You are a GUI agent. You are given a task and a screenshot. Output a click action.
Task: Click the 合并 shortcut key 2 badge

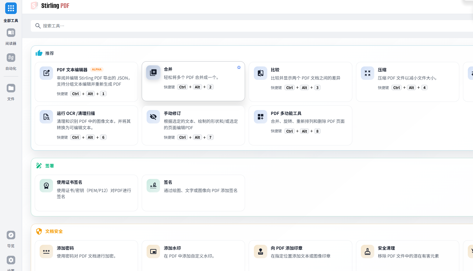click(x=210, y=87)
